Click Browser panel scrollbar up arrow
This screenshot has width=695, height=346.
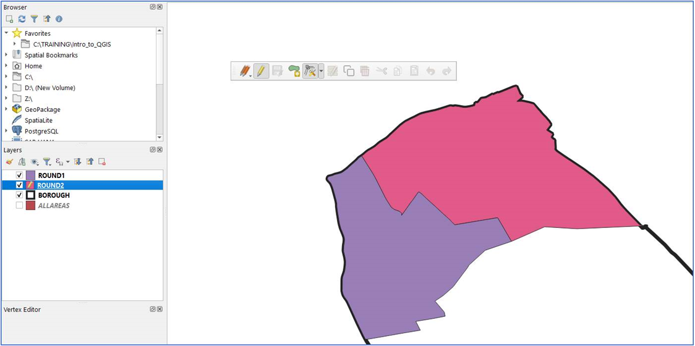click(160, 30)
